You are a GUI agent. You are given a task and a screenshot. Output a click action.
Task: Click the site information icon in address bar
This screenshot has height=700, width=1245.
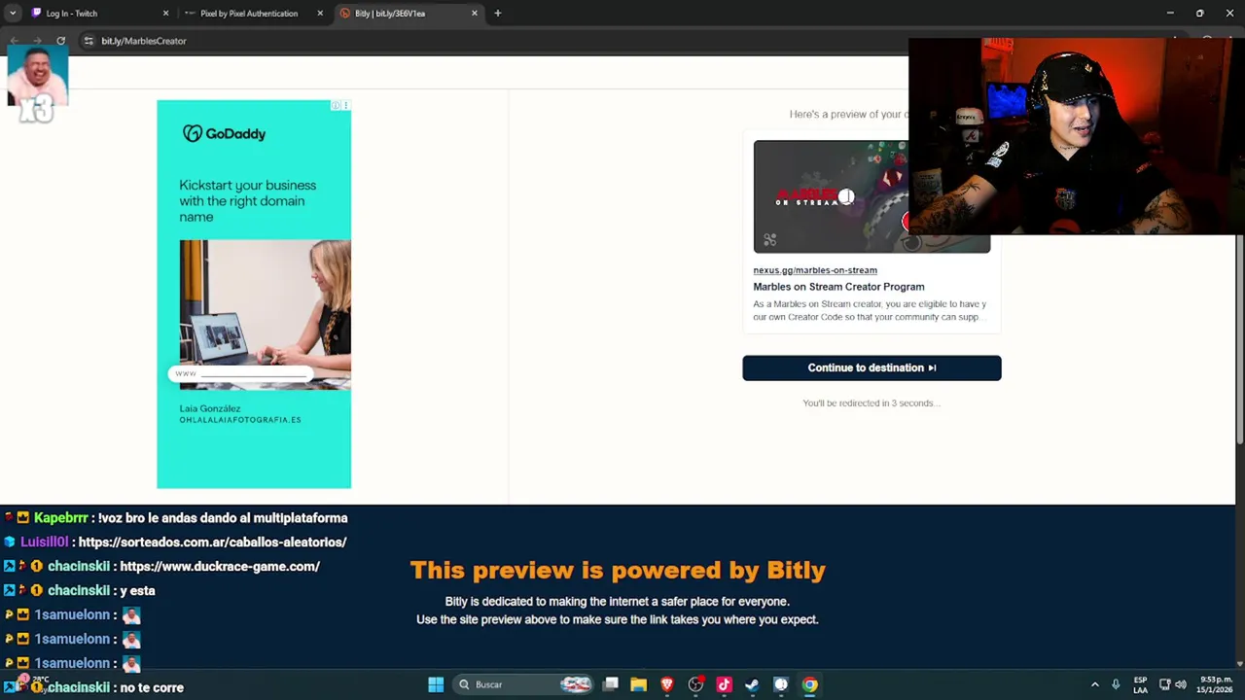89,41
